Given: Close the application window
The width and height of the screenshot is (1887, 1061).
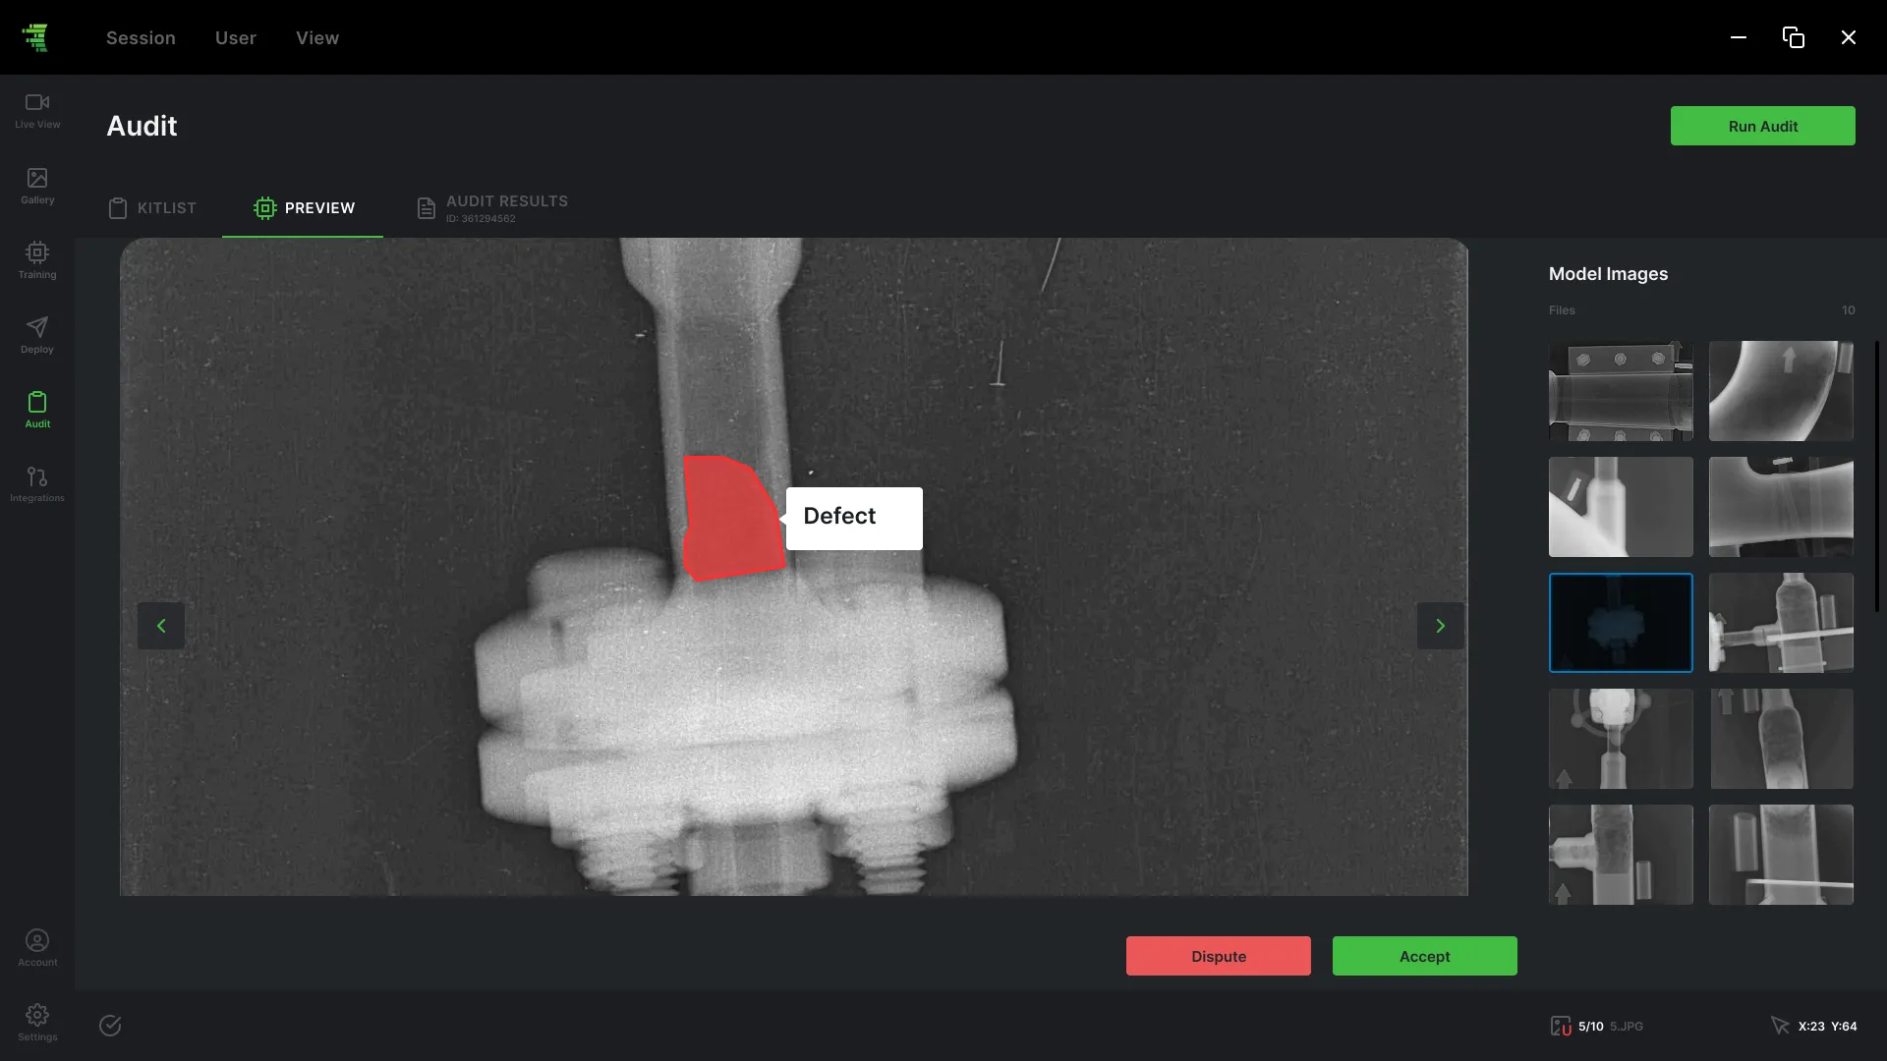Looking at the screenshot, I should pos(1849,37).
